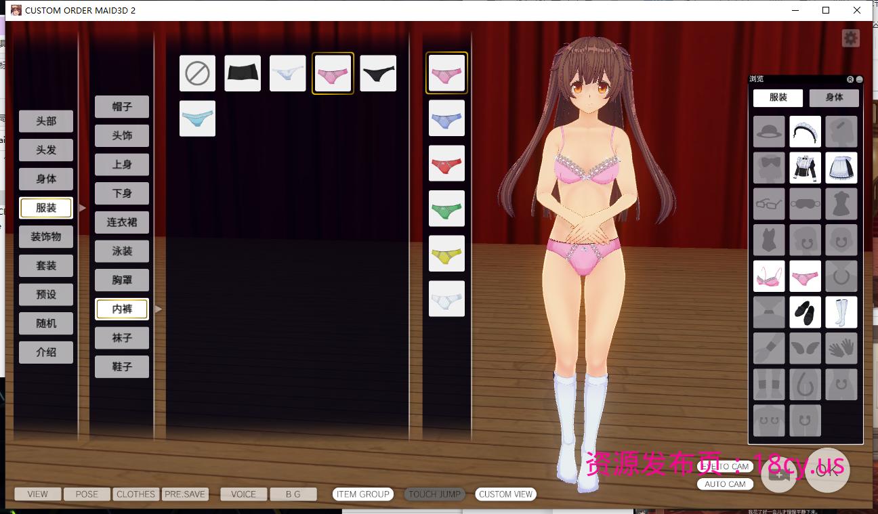Image resolution: width=878 pixels, height=514 pixels.
Task: Select 下身 subcategory
Action: point(122,194)
